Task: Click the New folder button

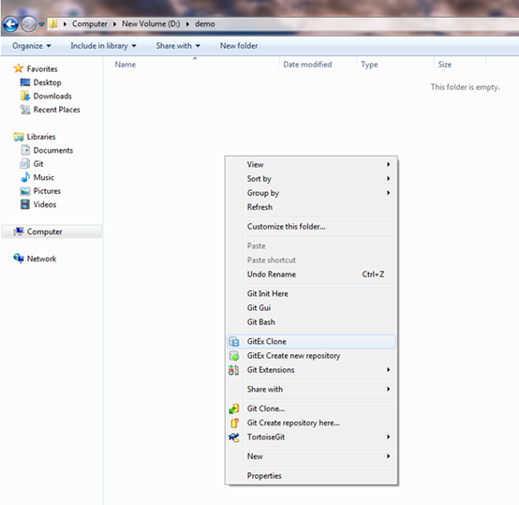Action: [239, 46]
